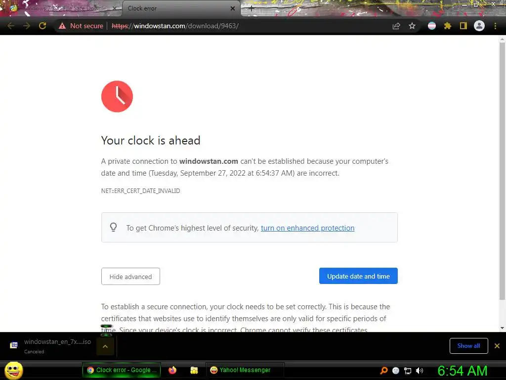Screen dimensions: 506x380
Task: Close the Clock error tab
Action: pos(233,8)
